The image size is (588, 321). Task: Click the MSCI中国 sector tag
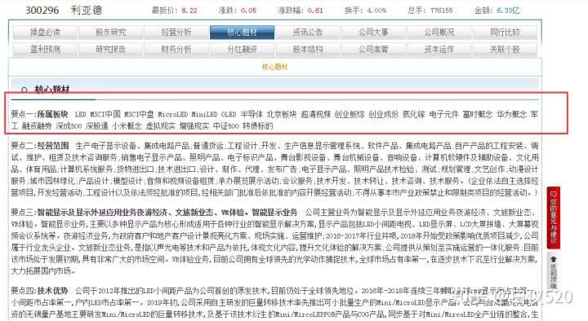(105, 114)
